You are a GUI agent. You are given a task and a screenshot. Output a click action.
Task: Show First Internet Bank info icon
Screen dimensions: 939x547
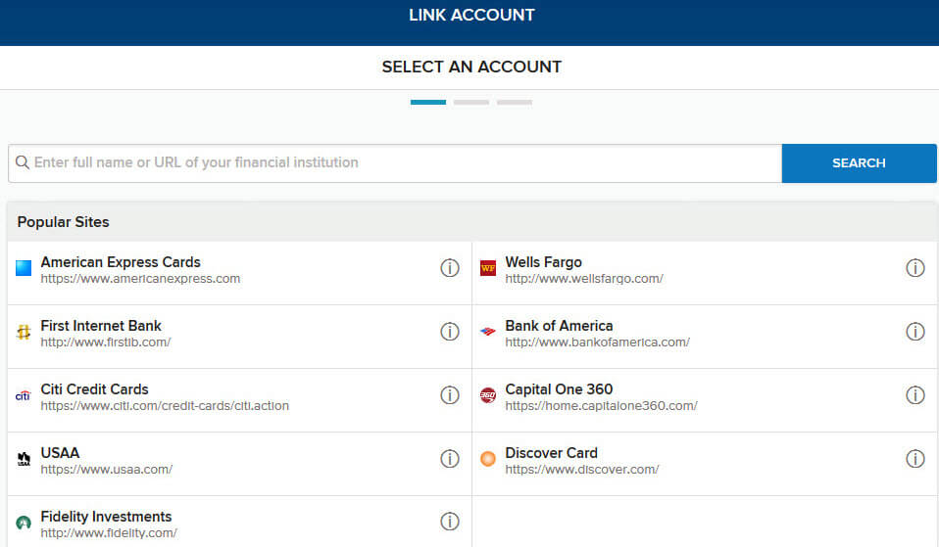[450, 331]
